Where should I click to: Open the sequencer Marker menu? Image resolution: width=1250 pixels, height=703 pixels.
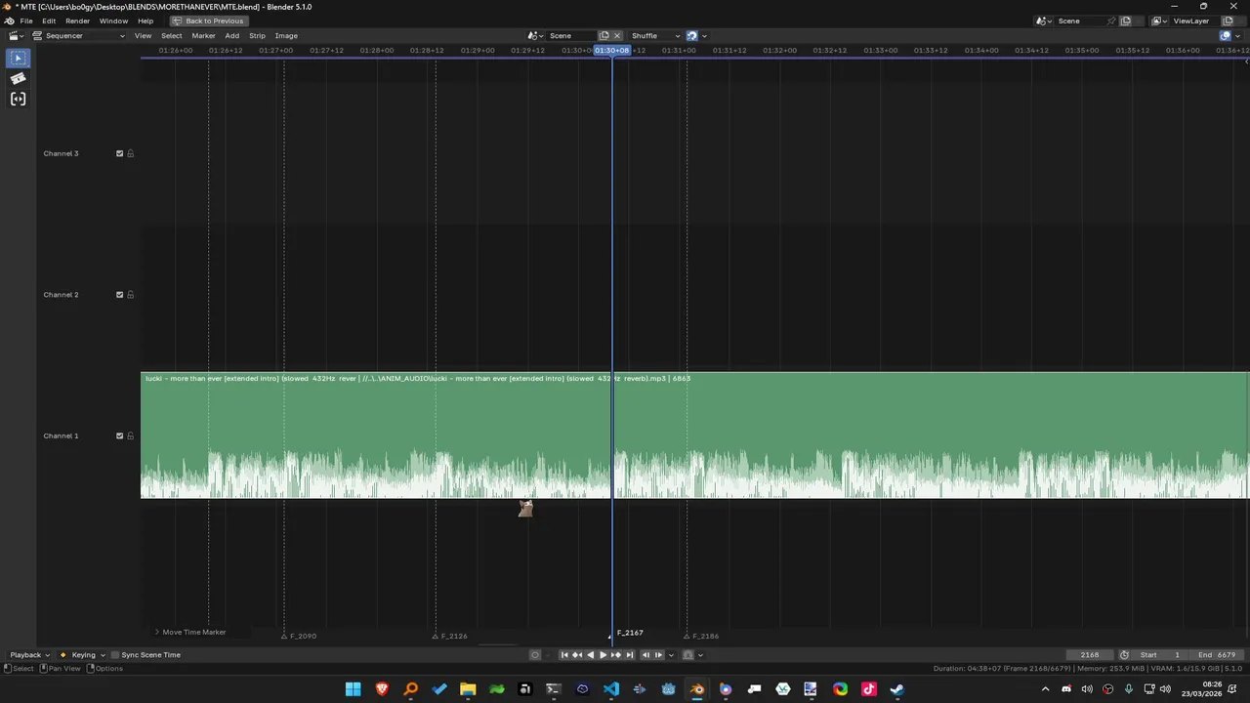point(203,35)
